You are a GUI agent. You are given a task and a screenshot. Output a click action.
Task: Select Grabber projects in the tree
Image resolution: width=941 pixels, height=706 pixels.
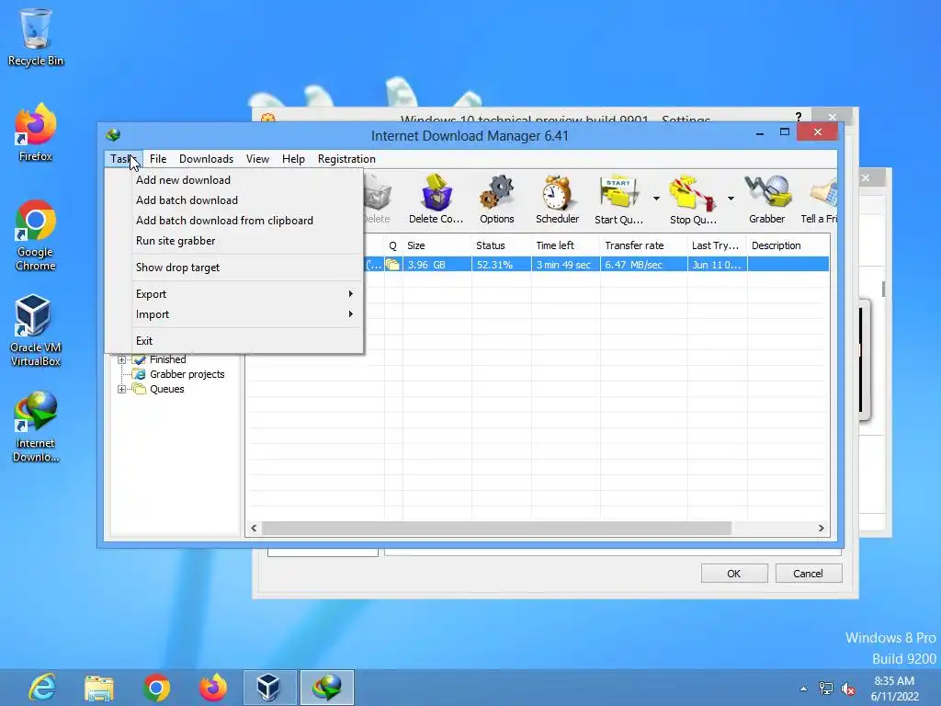click(x=187, y=374)
